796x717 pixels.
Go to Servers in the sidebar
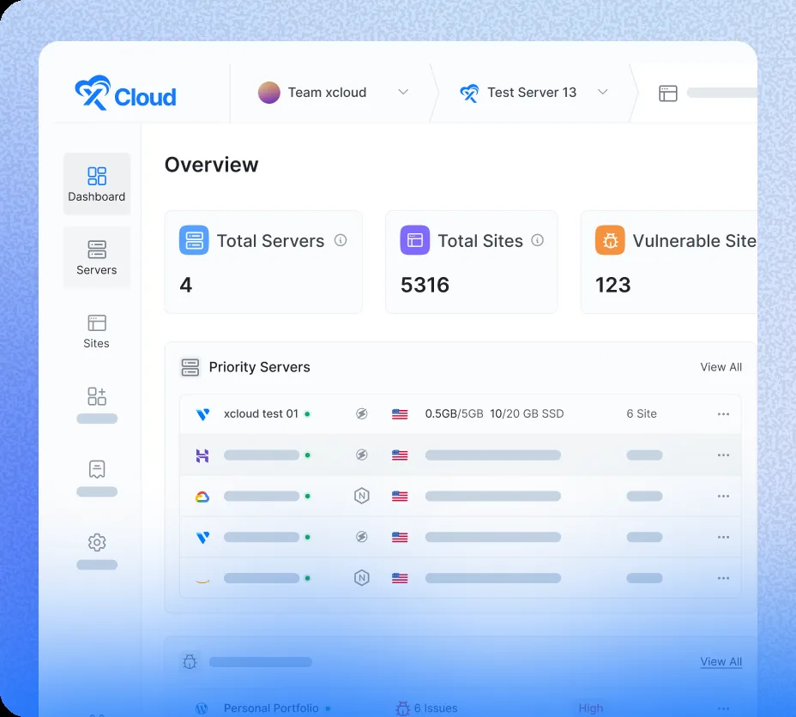[x=96, y=257]
